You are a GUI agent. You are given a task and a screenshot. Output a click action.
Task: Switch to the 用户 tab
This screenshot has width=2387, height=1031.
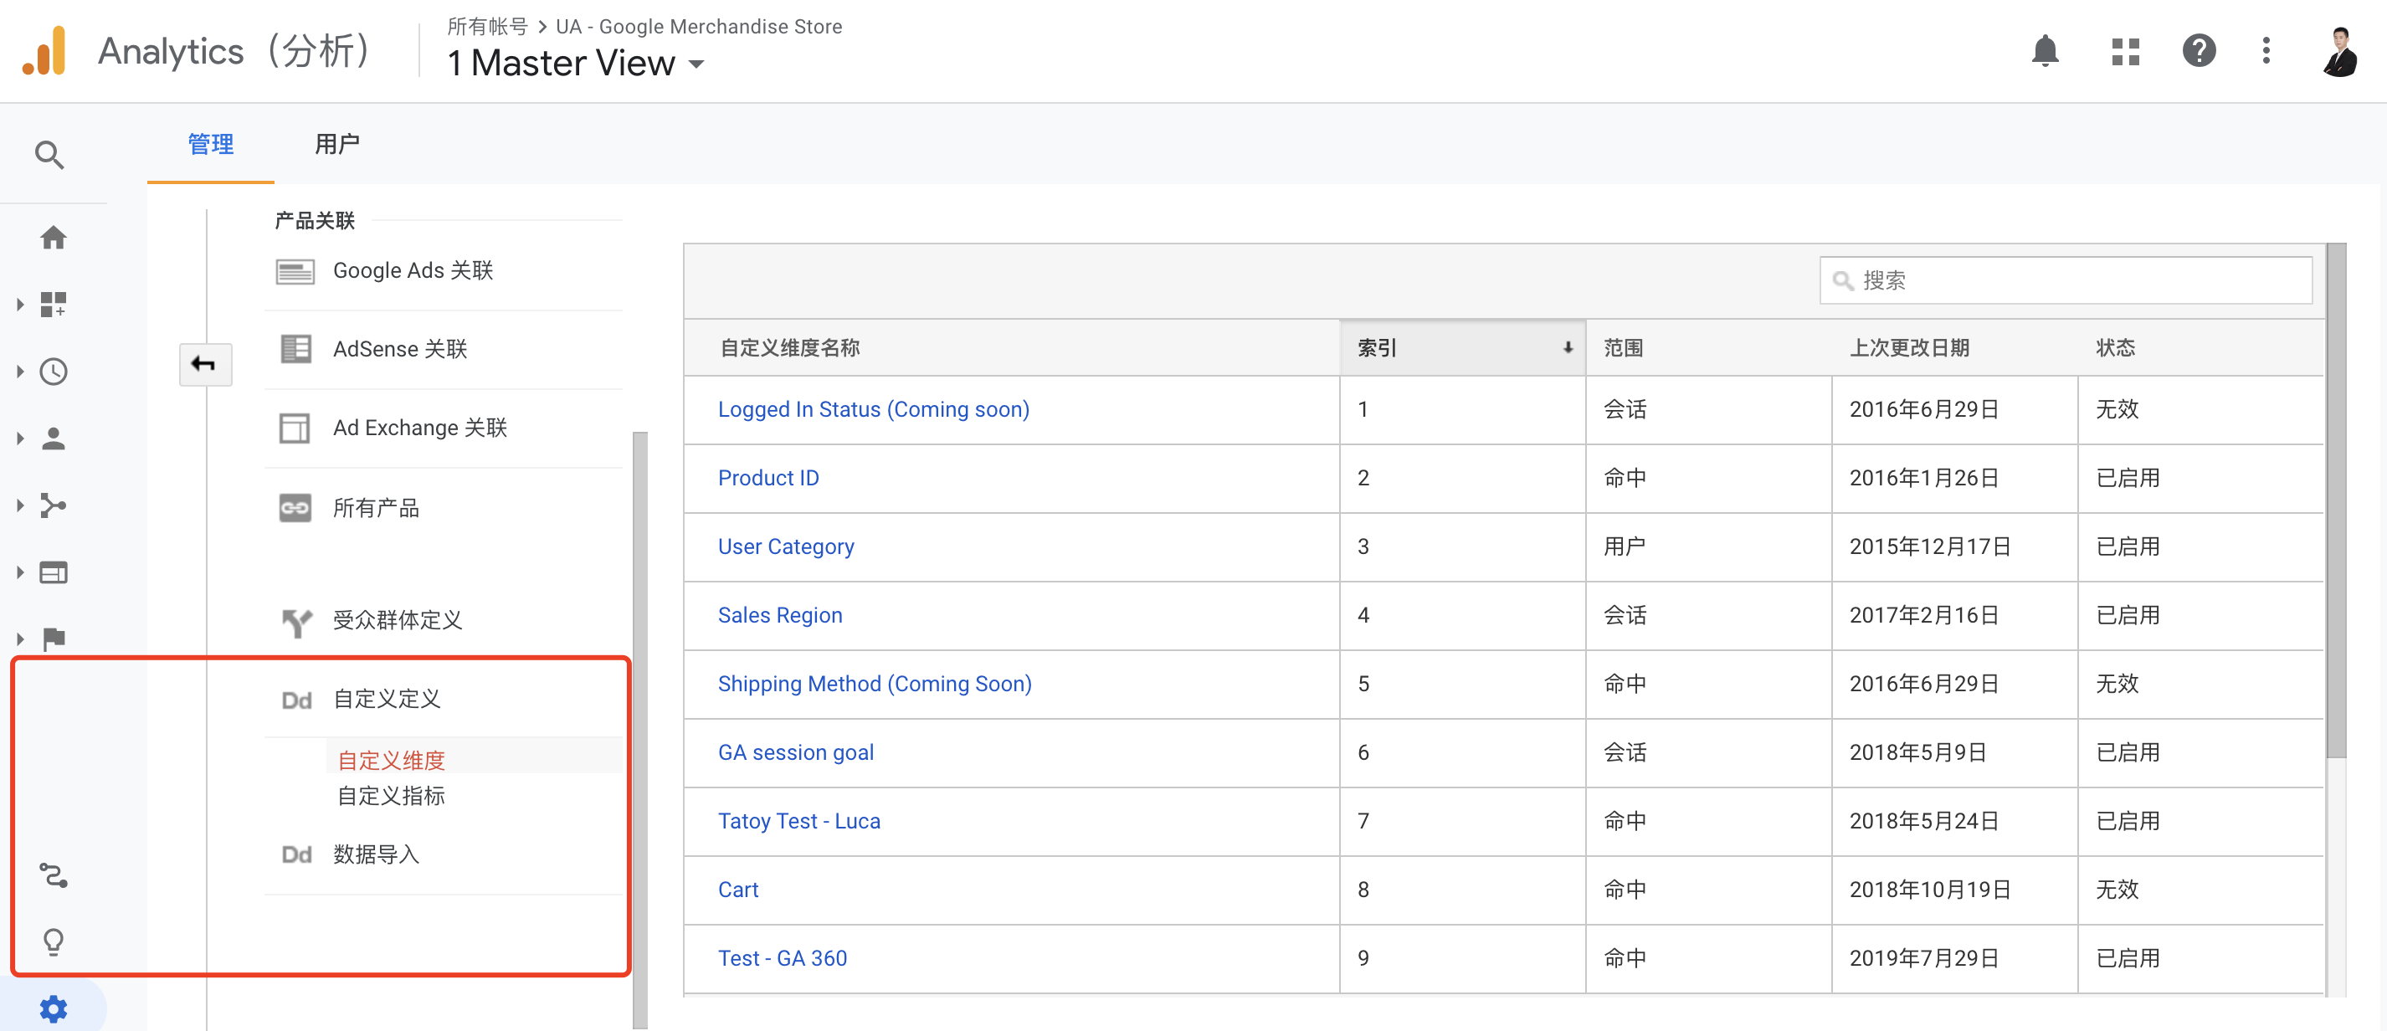coord(337,145)
